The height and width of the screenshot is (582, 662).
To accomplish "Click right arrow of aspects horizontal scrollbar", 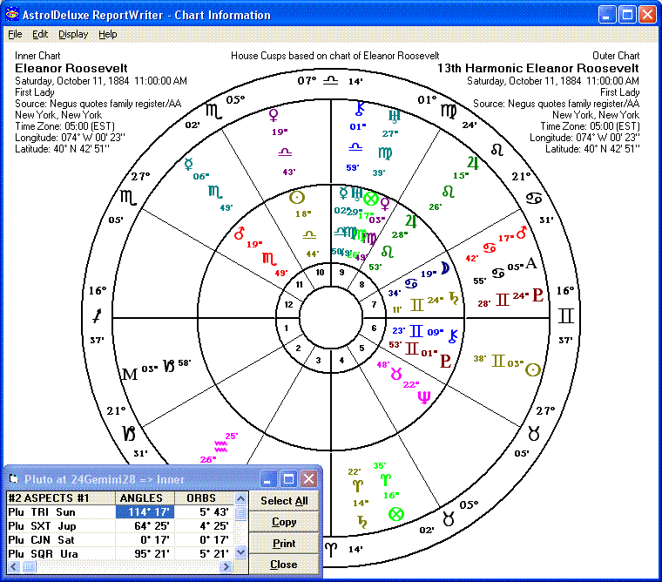I will [x=226, y=567].
